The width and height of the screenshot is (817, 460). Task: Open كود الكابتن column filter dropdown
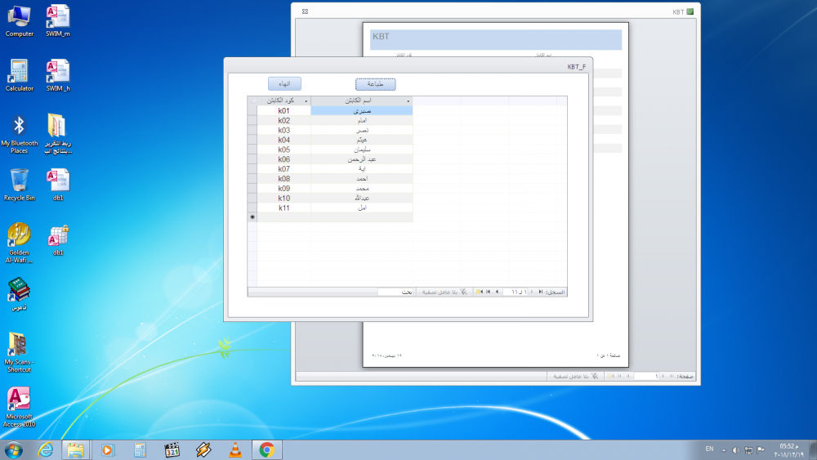306,100
